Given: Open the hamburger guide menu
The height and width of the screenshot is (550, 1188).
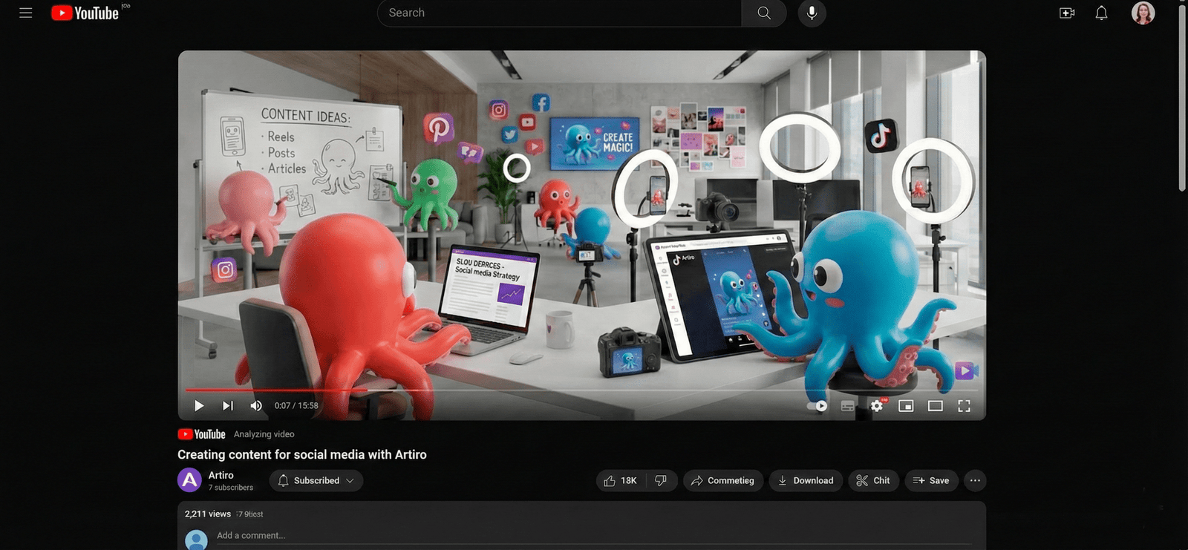Looking at the screenshot, I should (x=25, y=13).
